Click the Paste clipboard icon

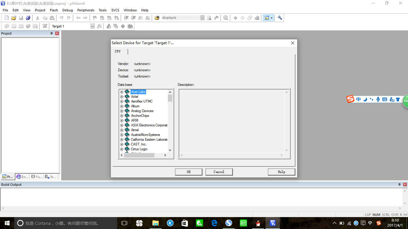(x=52, y=18)
